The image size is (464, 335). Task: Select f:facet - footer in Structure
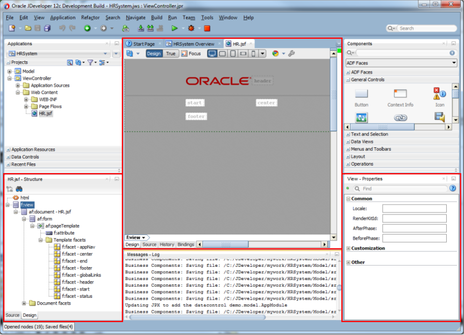point(77,268)
